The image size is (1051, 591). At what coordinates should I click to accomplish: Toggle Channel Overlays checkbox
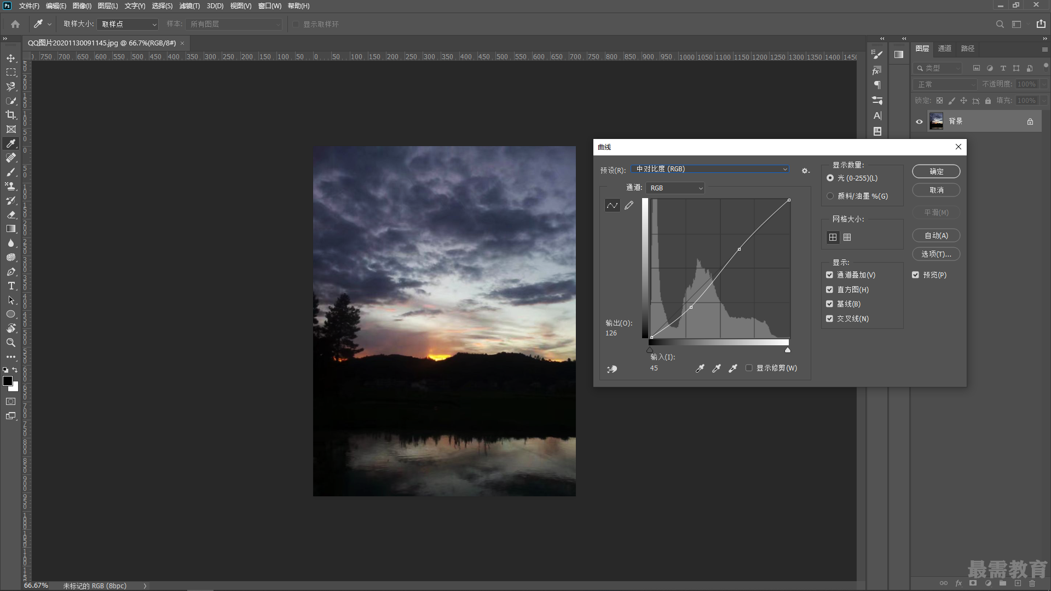[x=829, y=275]
